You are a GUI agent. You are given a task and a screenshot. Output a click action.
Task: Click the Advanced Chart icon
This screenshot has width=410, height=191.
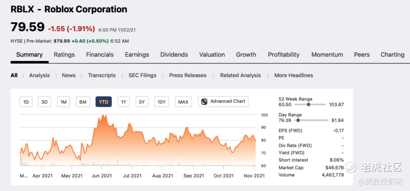204,102
